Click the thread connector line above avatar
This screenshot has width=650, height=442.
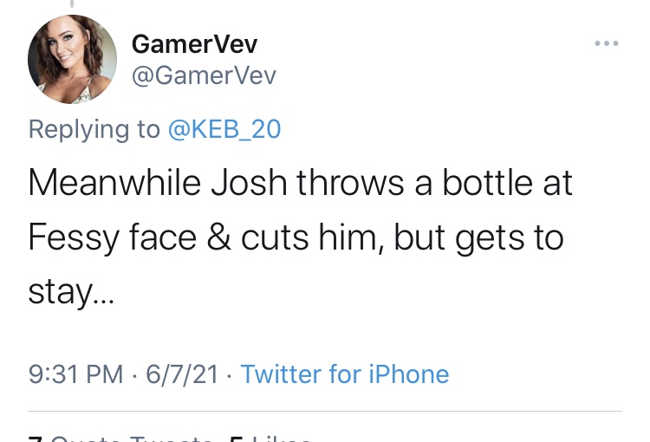[x=72, y=3]
